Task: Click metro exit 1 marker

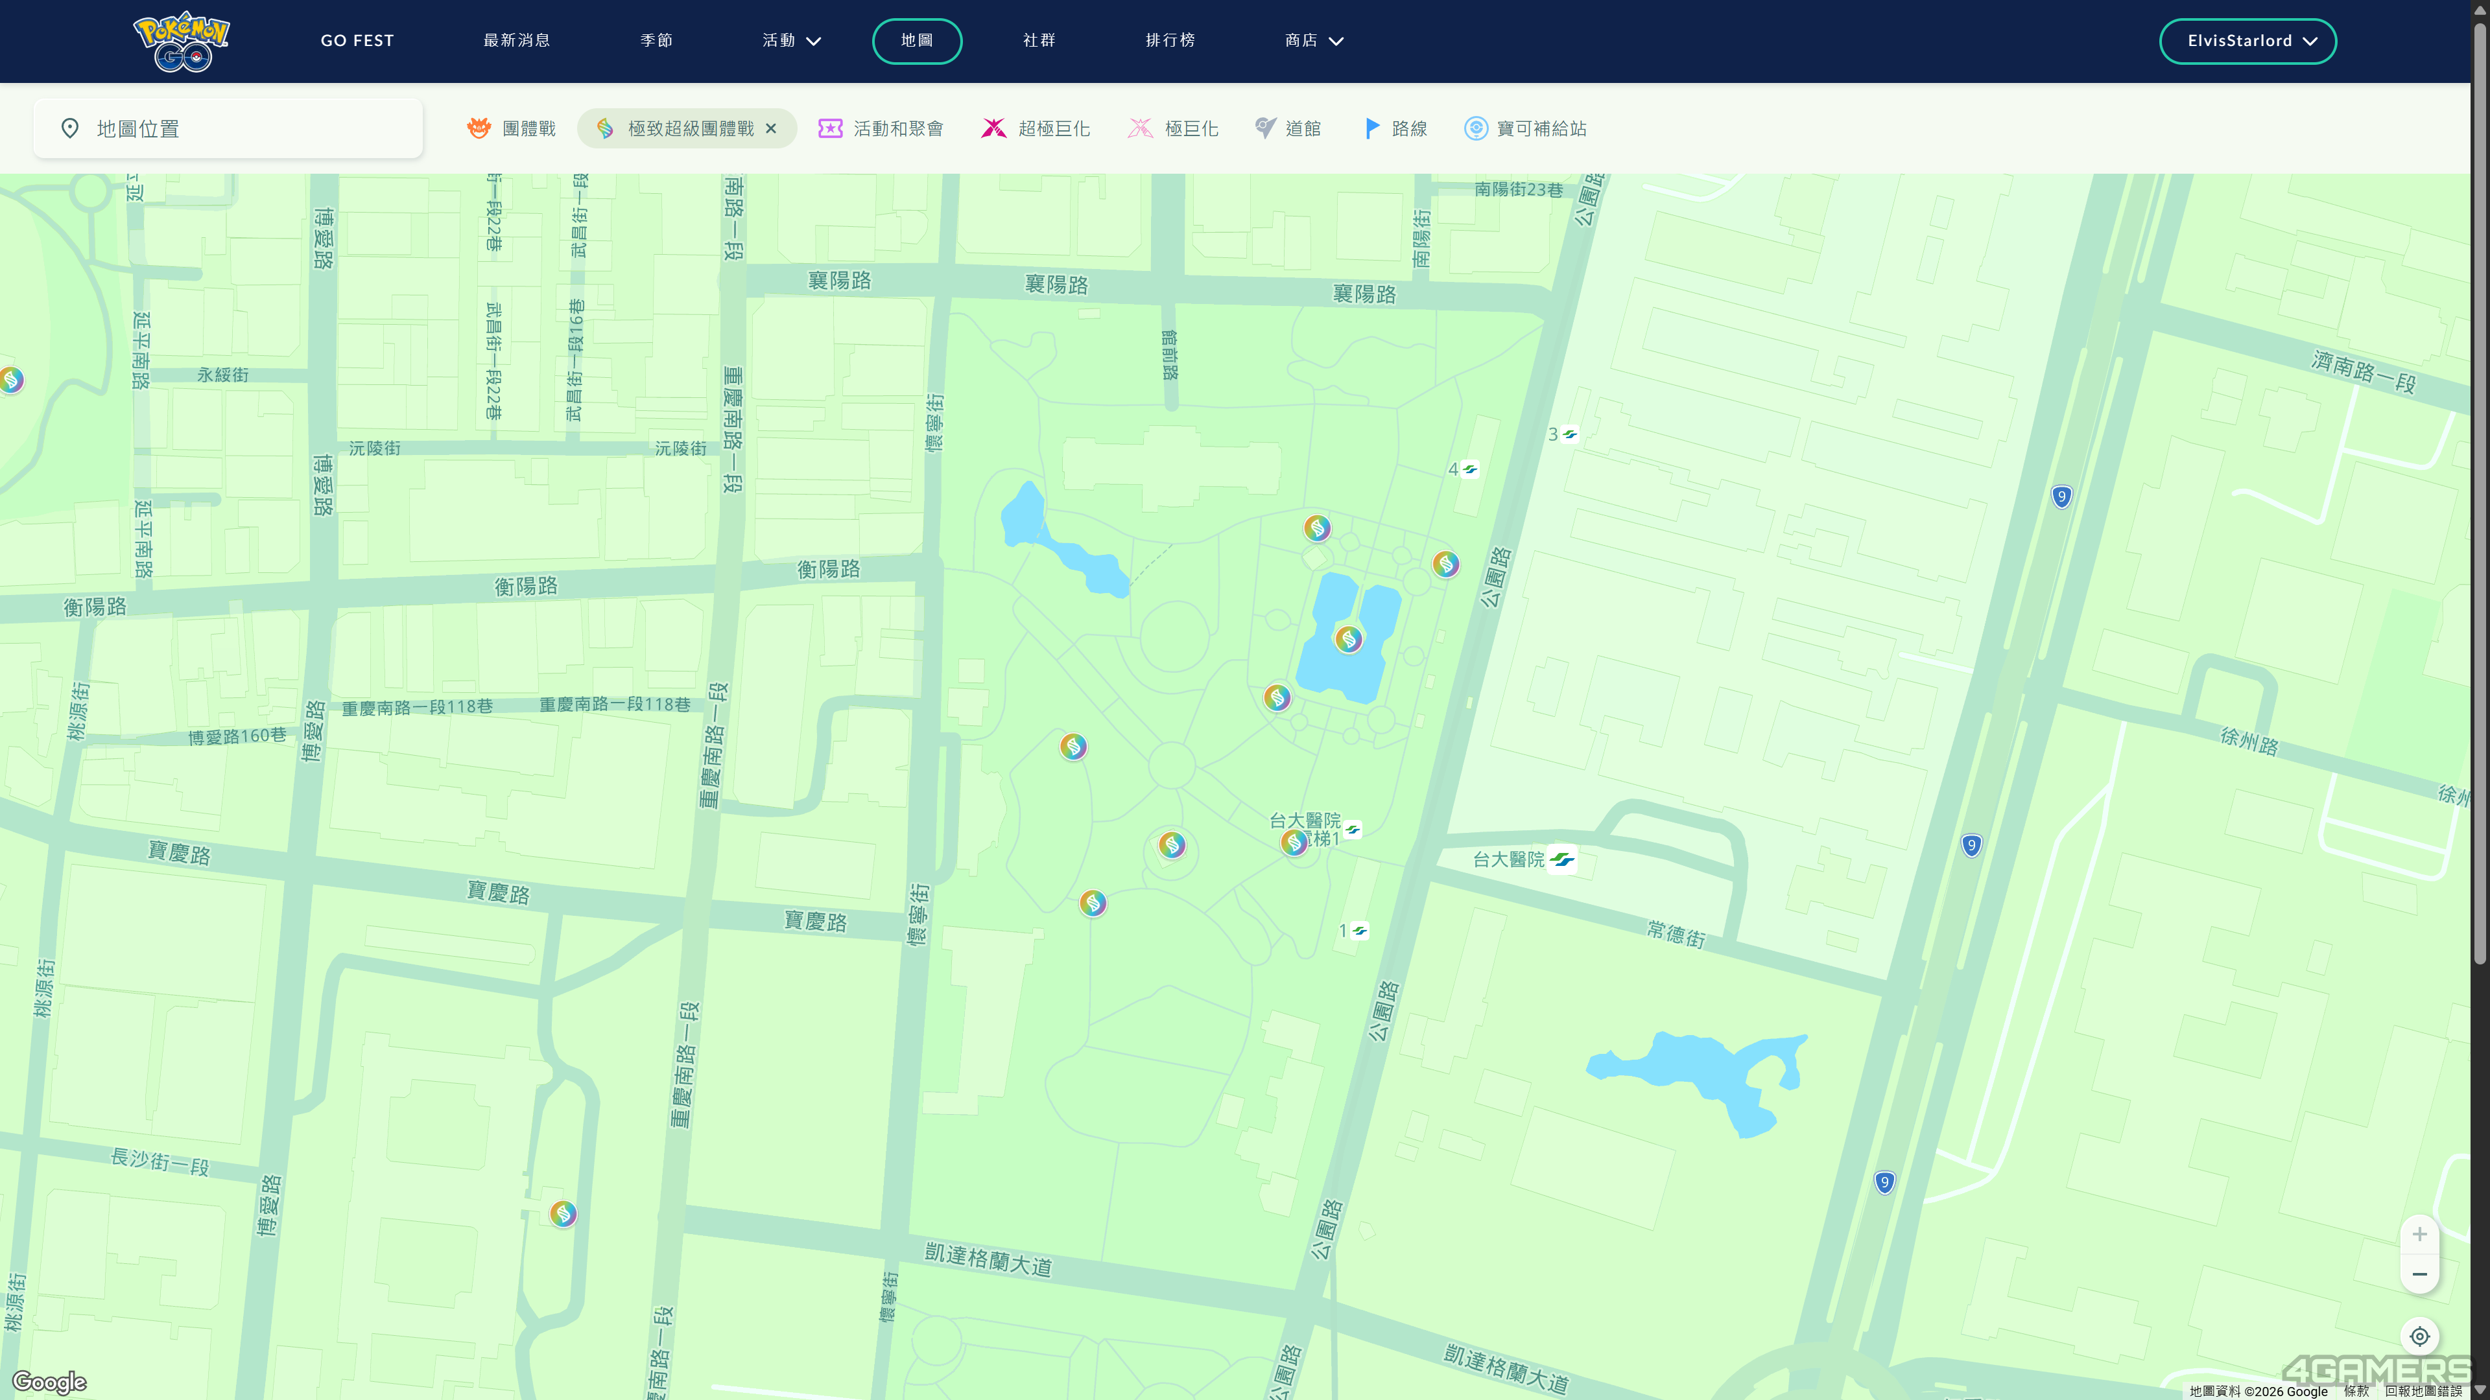Action: [x=1359, y=931]
